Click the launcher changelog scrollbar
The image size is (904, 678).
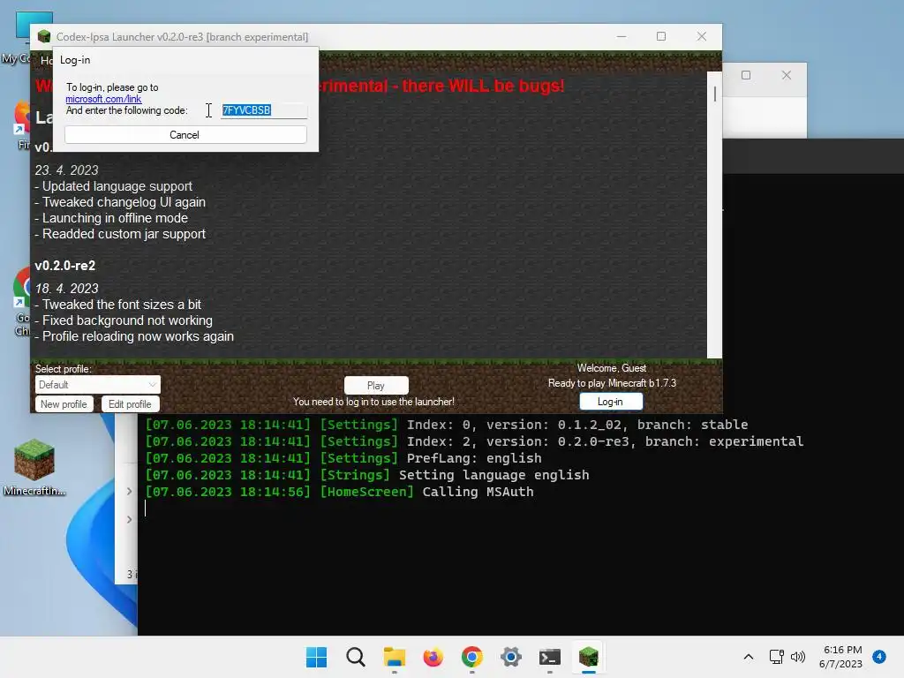pos(714,215)
